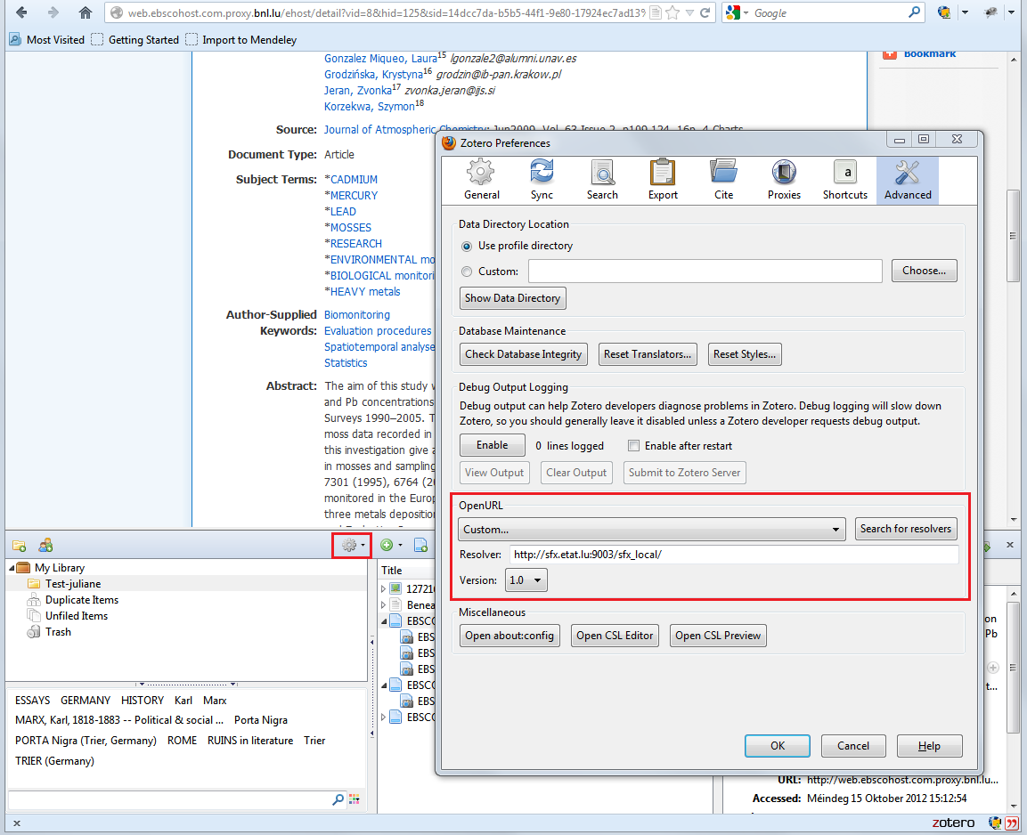Click Reset Translators...
Image resolution: width=1027 pixels, height=835 pixels.
click(x=648, y=354)
